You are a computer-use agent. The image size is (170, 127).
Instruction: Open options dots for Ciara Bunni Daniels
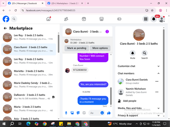[157, 81]
